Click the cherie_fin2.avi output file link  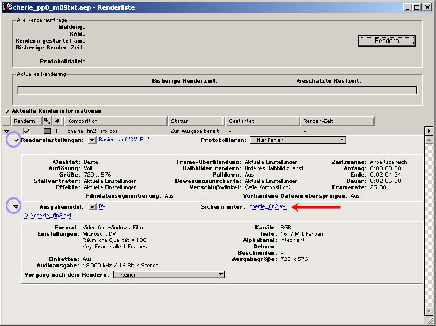tap(268, 206)
